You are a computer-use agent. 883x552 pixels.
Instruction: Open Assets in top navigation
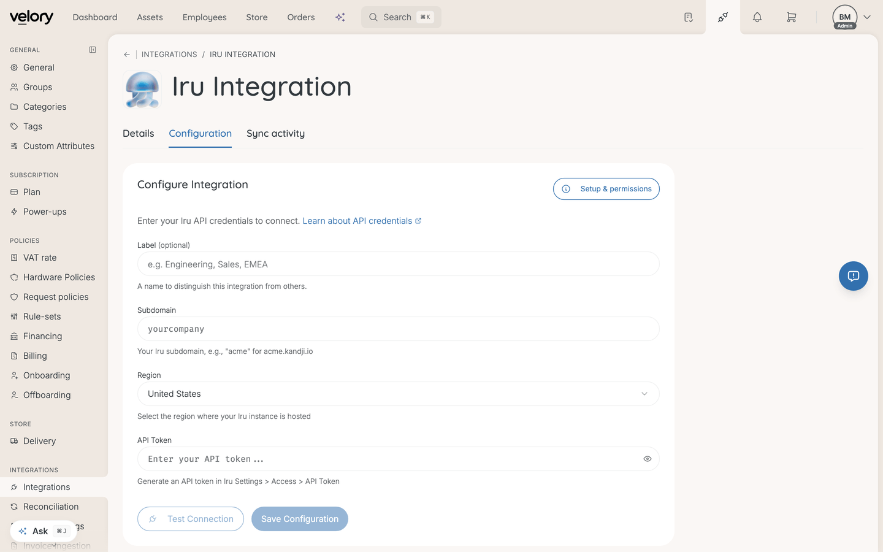point(150,17)
